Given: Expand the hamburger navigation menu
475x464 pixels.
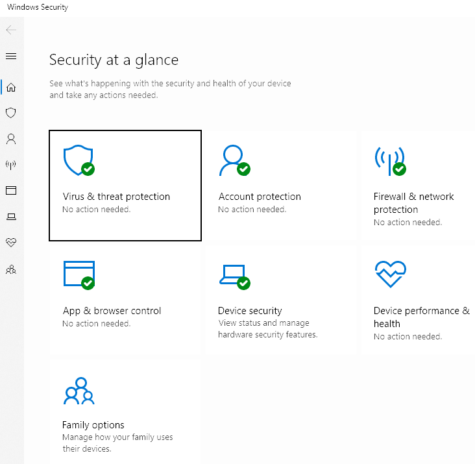Looking at the screenshot, I should [x=11, y=56].
